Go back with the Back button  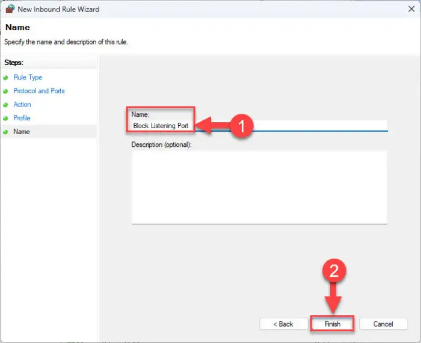click(283, 324)
